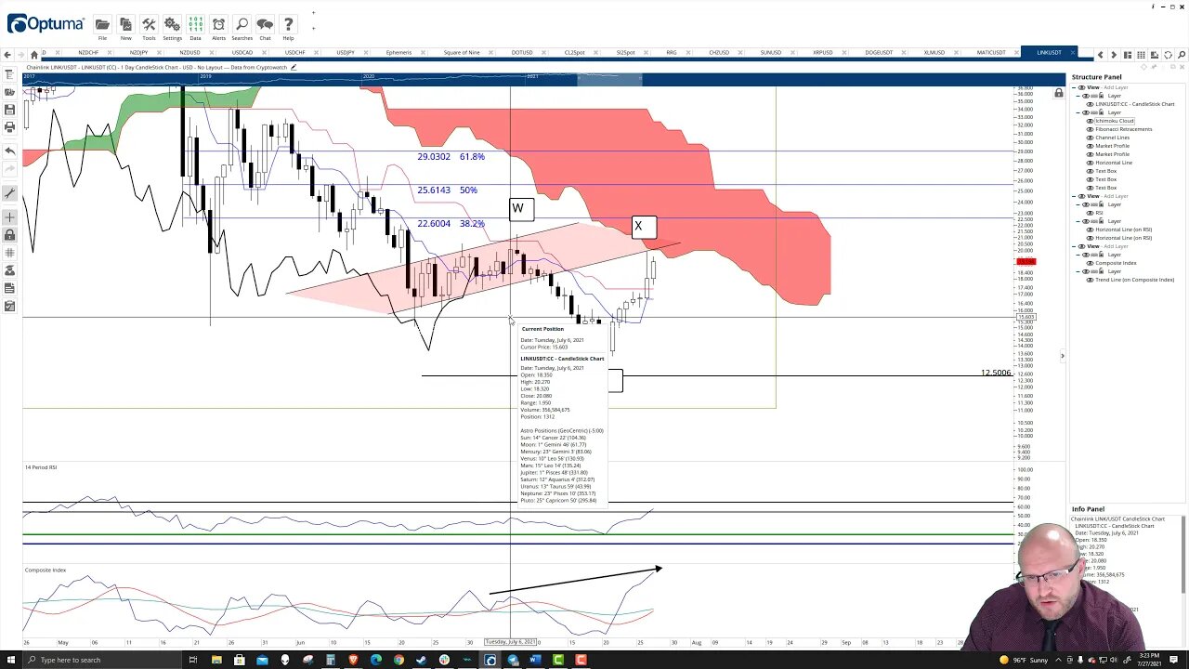Click the grid layout icon in tab bar
1189x669 pixels.
1141,55
